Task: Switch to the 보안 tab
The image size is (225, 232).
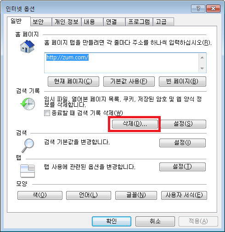Action: pyautogui.click(x=41, y=22)
